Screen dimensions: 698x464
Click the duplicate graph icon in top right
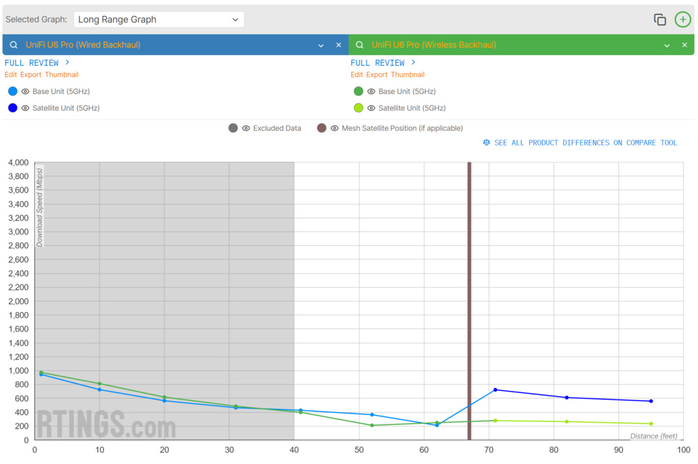pos(660,19)
